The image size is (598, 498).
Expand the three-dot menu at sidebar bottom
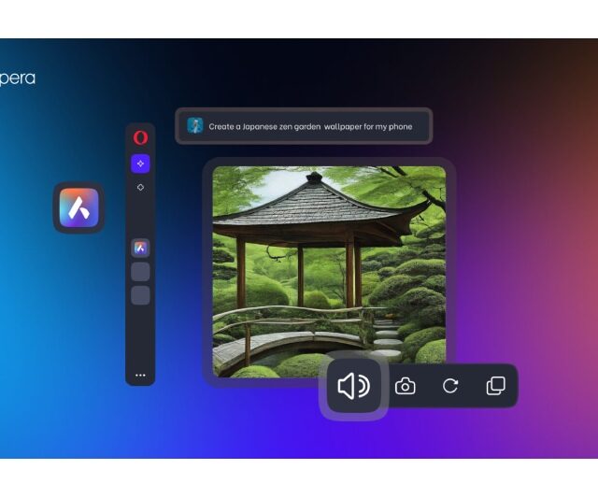(x=140, y=375)
